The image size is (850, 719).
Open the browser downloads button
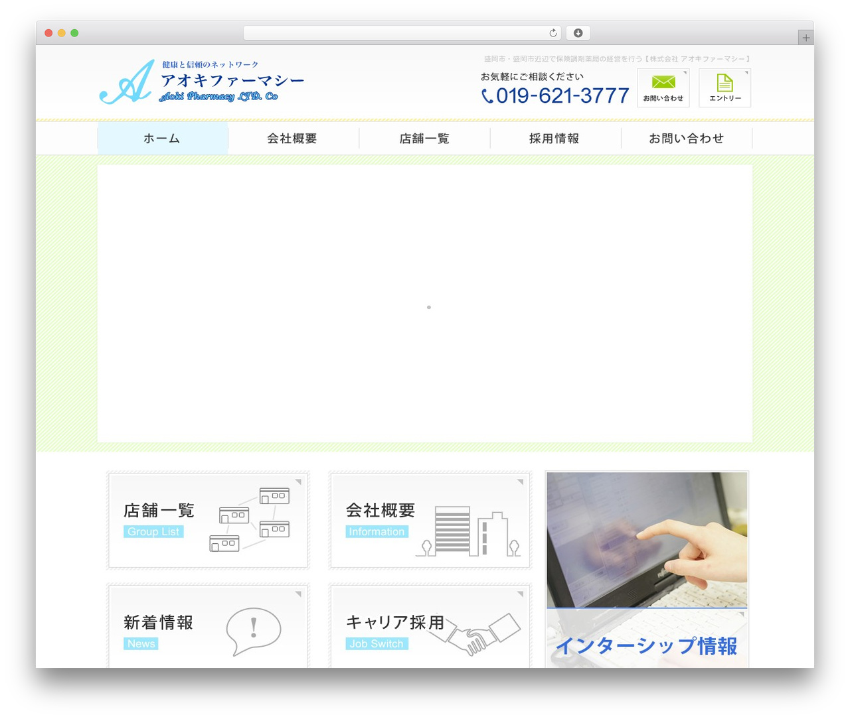click(x=578, y=33)
